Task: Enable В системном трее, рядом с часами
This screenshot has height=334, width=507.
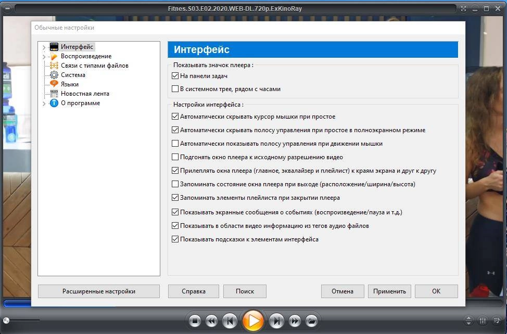Action: 175,89
